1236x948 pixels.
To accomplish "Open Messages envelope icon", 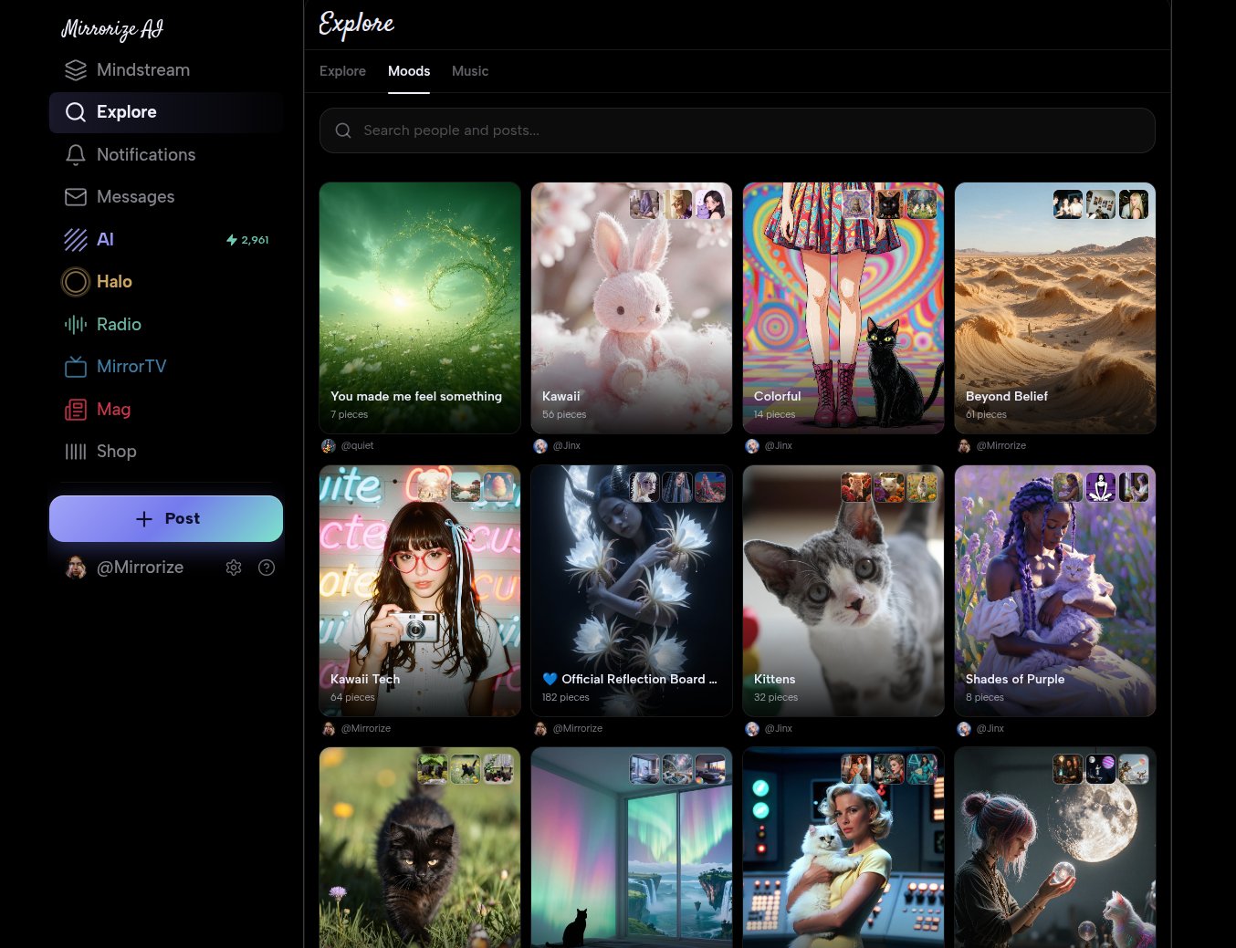I will pyautogui.click(x=76, y=197).
